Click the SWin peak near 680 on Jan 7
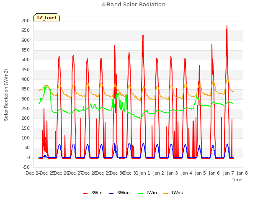The width and height of the screenshot is (268, 201). (x=227, y=25)
